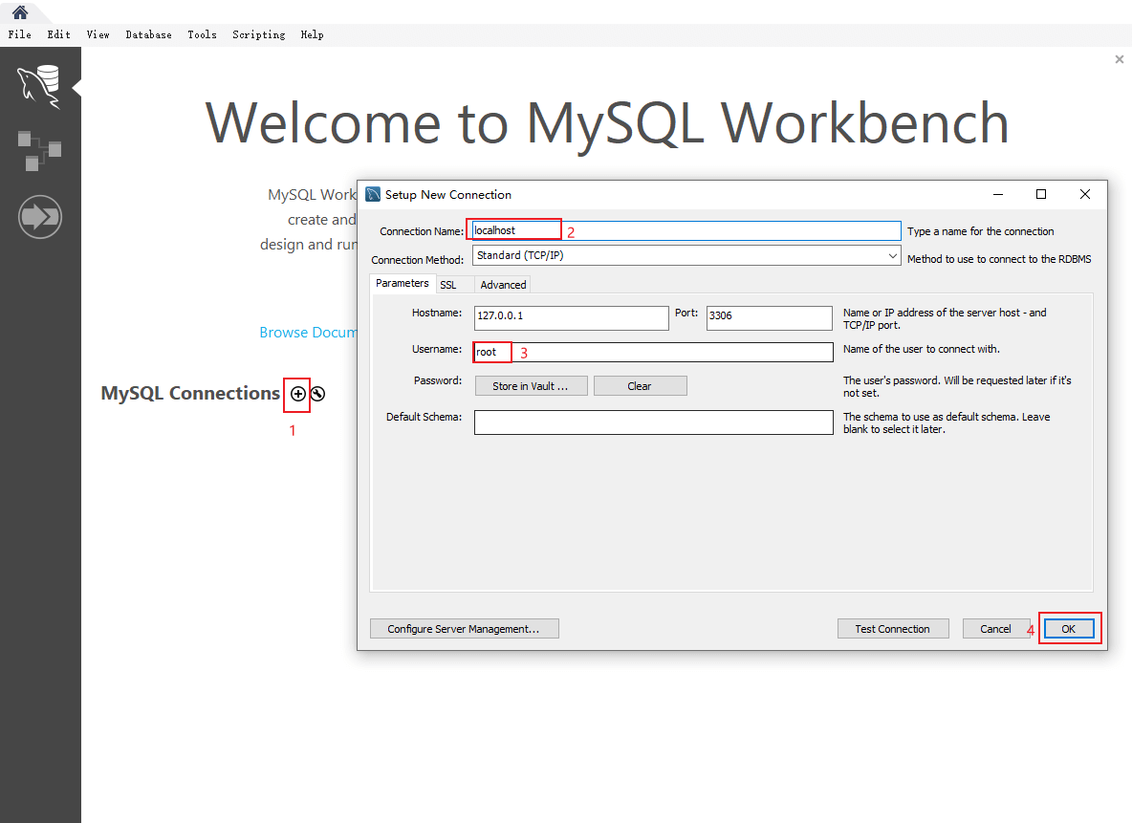The height and width of the screenshot is (823, 1132).
Task: Click the Hostname input field
Action: [571, 317]
